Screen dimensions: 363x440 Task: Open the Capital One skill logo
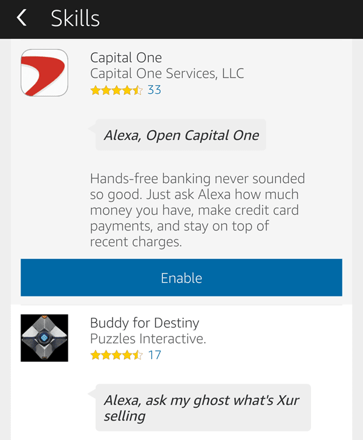coord(44,73)
